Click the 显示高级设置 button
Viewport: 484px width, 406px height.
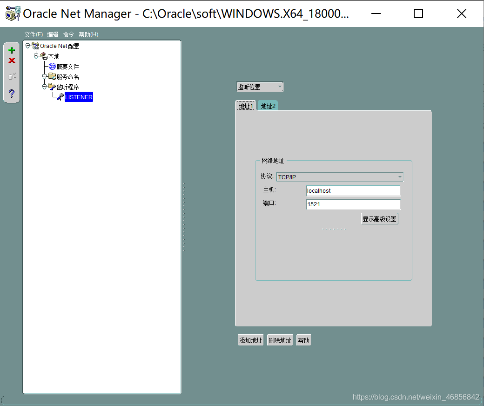[379, 219]
